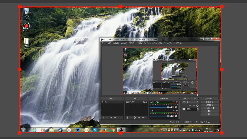The image size is (247, 139).
Task: Pop out the Scenes dock with header icon
Action: [x=123, y=99]
